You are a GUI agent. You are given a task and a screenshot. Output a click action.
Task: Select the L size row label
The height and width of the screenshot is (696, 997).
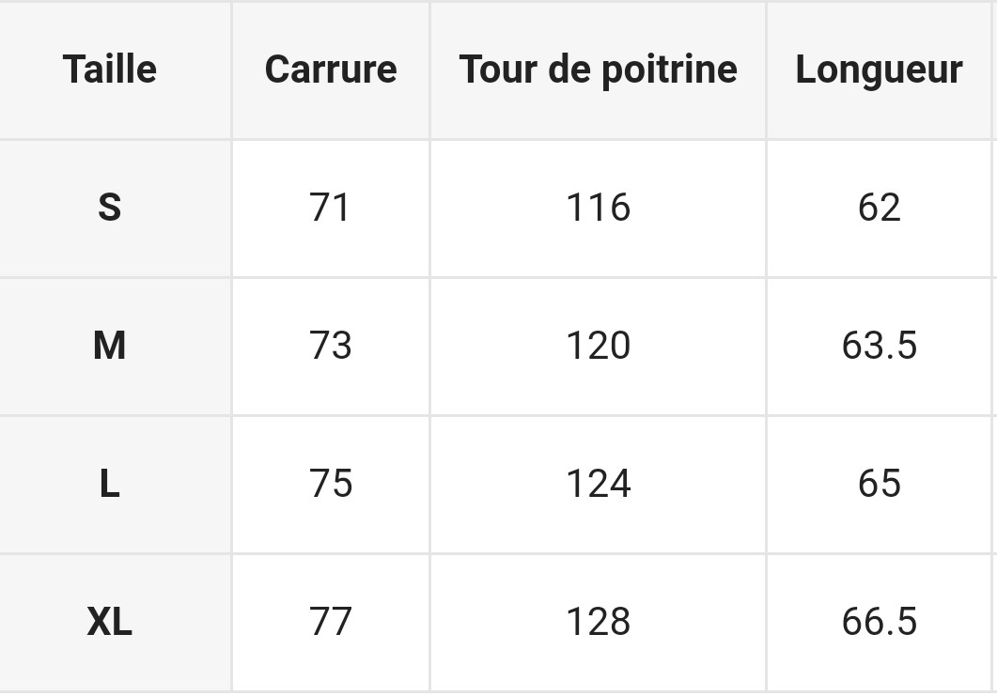pos(110,484)
